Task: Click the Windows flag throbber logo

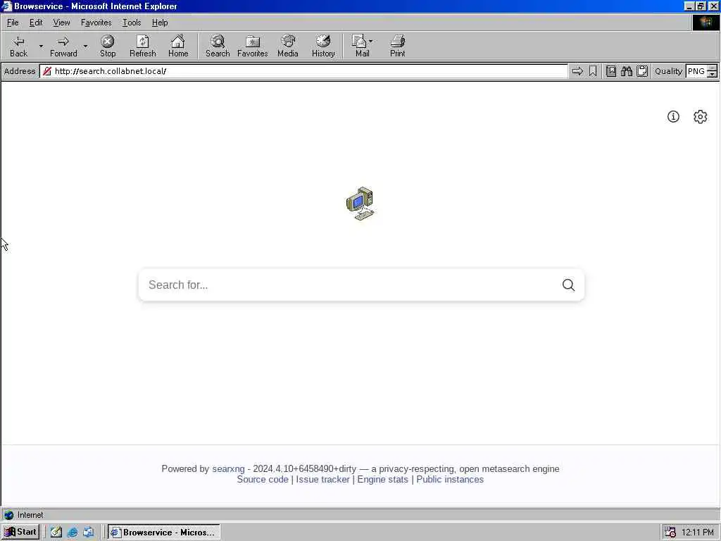Action: (705, 23)
